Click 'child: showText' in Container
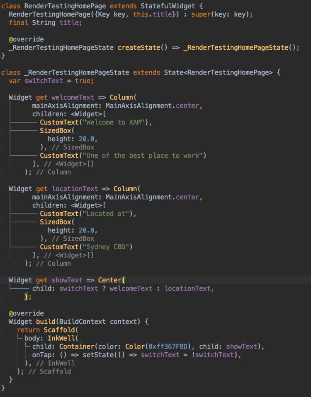Screen dimensions: 311x397 228,346
